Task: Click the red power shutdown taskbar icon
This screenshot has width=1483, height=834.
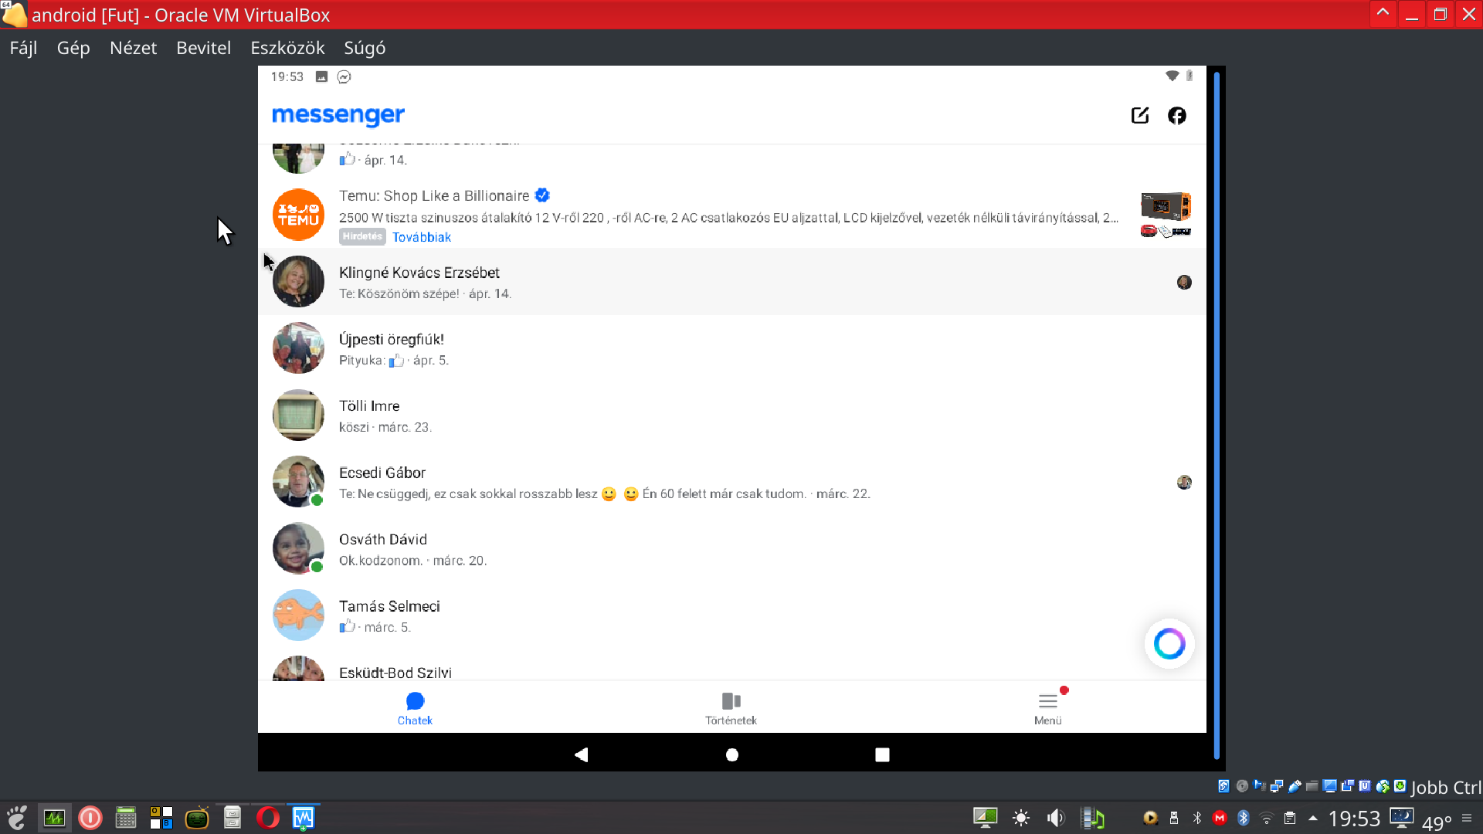Action: 90,818
